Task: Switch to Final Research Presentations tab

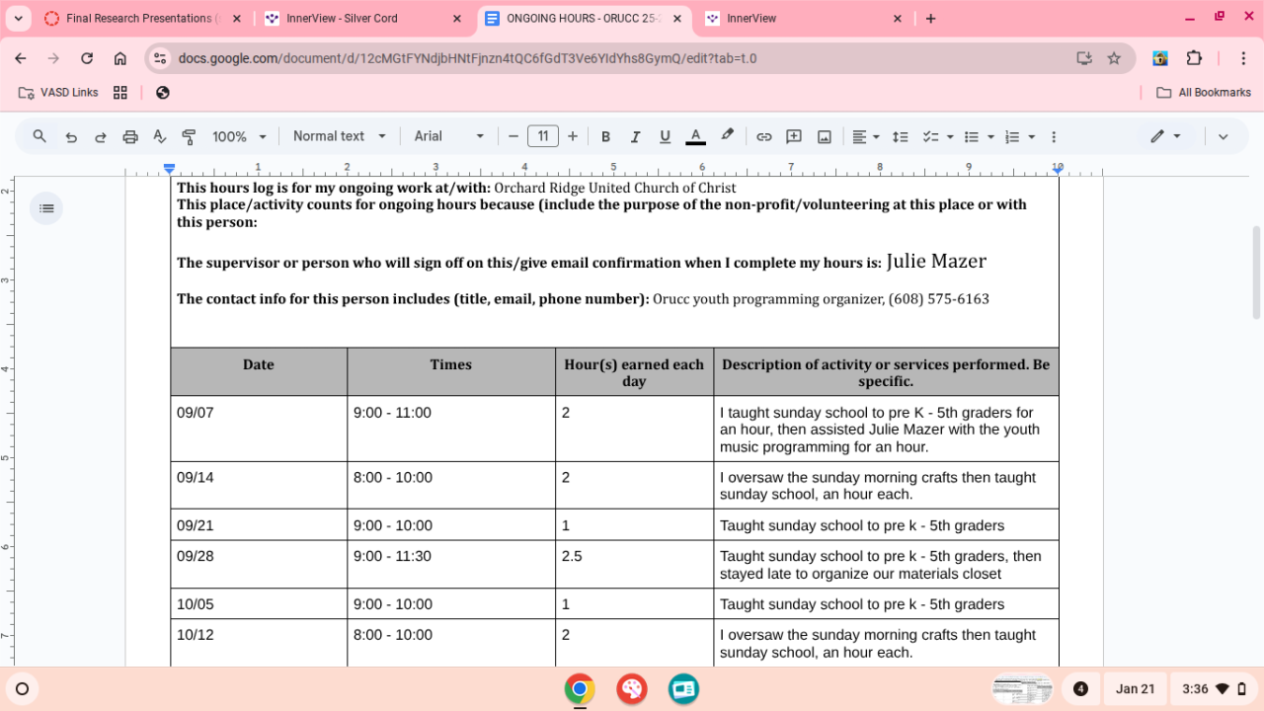Action: click(138, 19)
